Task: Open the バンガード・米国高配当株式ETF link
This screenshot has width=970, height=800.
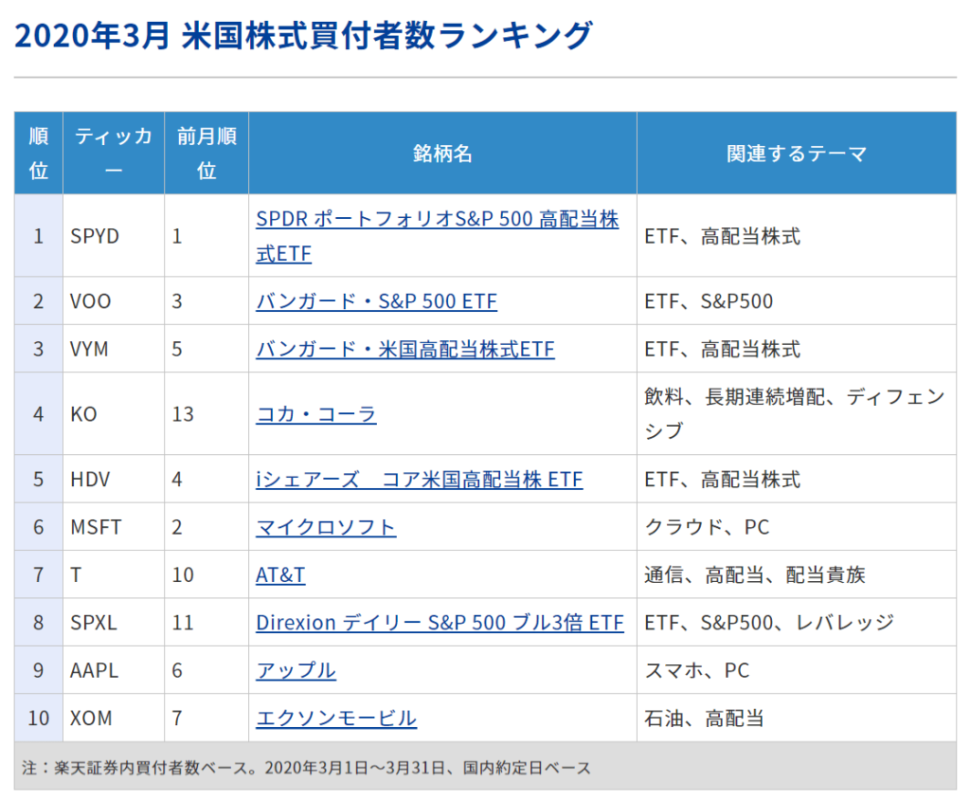Action: (x=404, y=349)
